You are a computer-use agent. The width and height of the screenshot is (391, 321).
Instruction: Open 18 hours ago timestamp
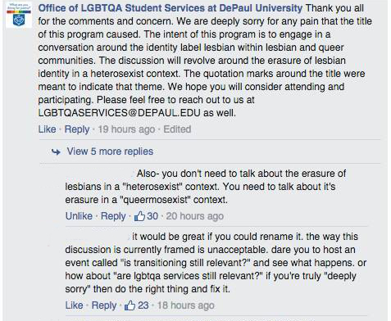pyautogui.click(x=185, y=305)
